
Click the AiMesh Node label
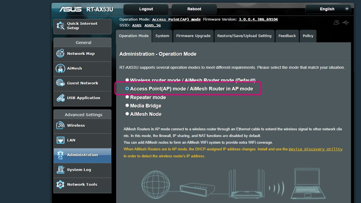(146, 114)
